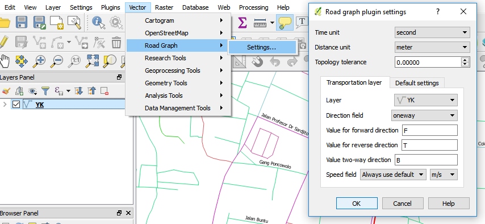Viewport: 485px width, 224px height.
Task: Select the Zoom In magnifier tool
Action: click(39, 61)
